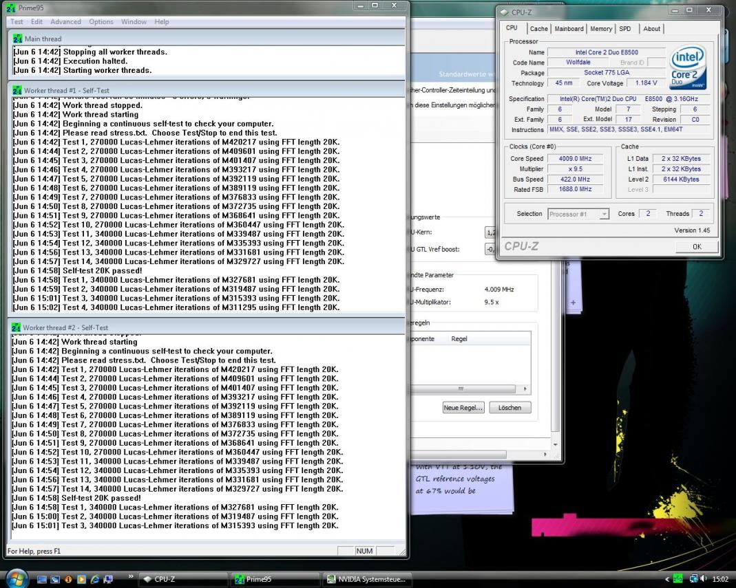Click the Worker thread #1 - Self-Test title bar
This screenshot has height=588, width=736.
(207, 90)
